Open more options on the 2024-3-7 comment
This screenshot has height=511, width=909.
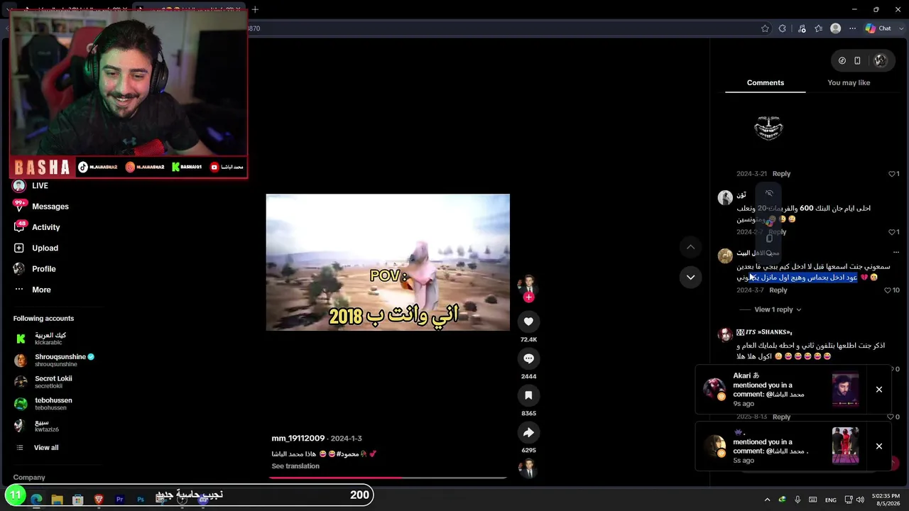click(x=896, y=253)
